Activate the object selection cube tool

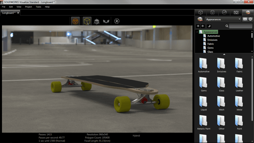click(87, 21)
